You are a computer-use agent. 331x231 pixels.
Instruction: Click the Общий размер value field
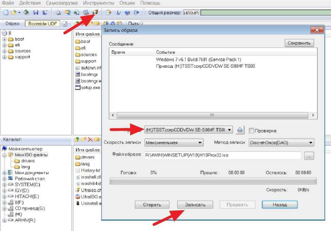(191, 13)
